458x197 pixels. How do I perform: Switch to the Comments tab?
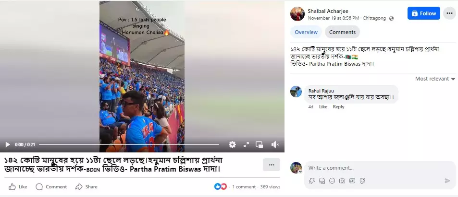click(x=342, y=32)
